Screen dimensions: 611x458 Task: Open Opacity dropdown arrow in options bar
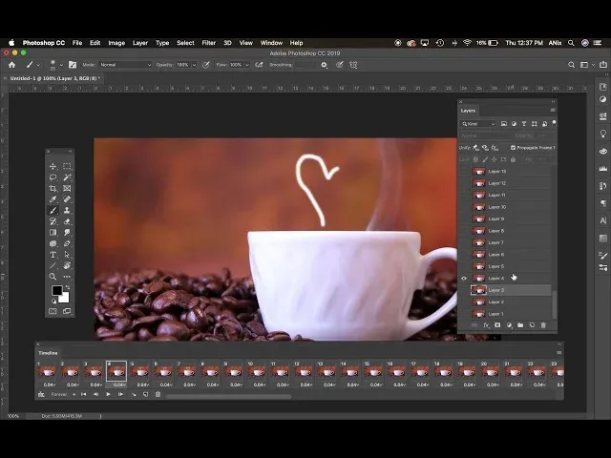[194, 65]
